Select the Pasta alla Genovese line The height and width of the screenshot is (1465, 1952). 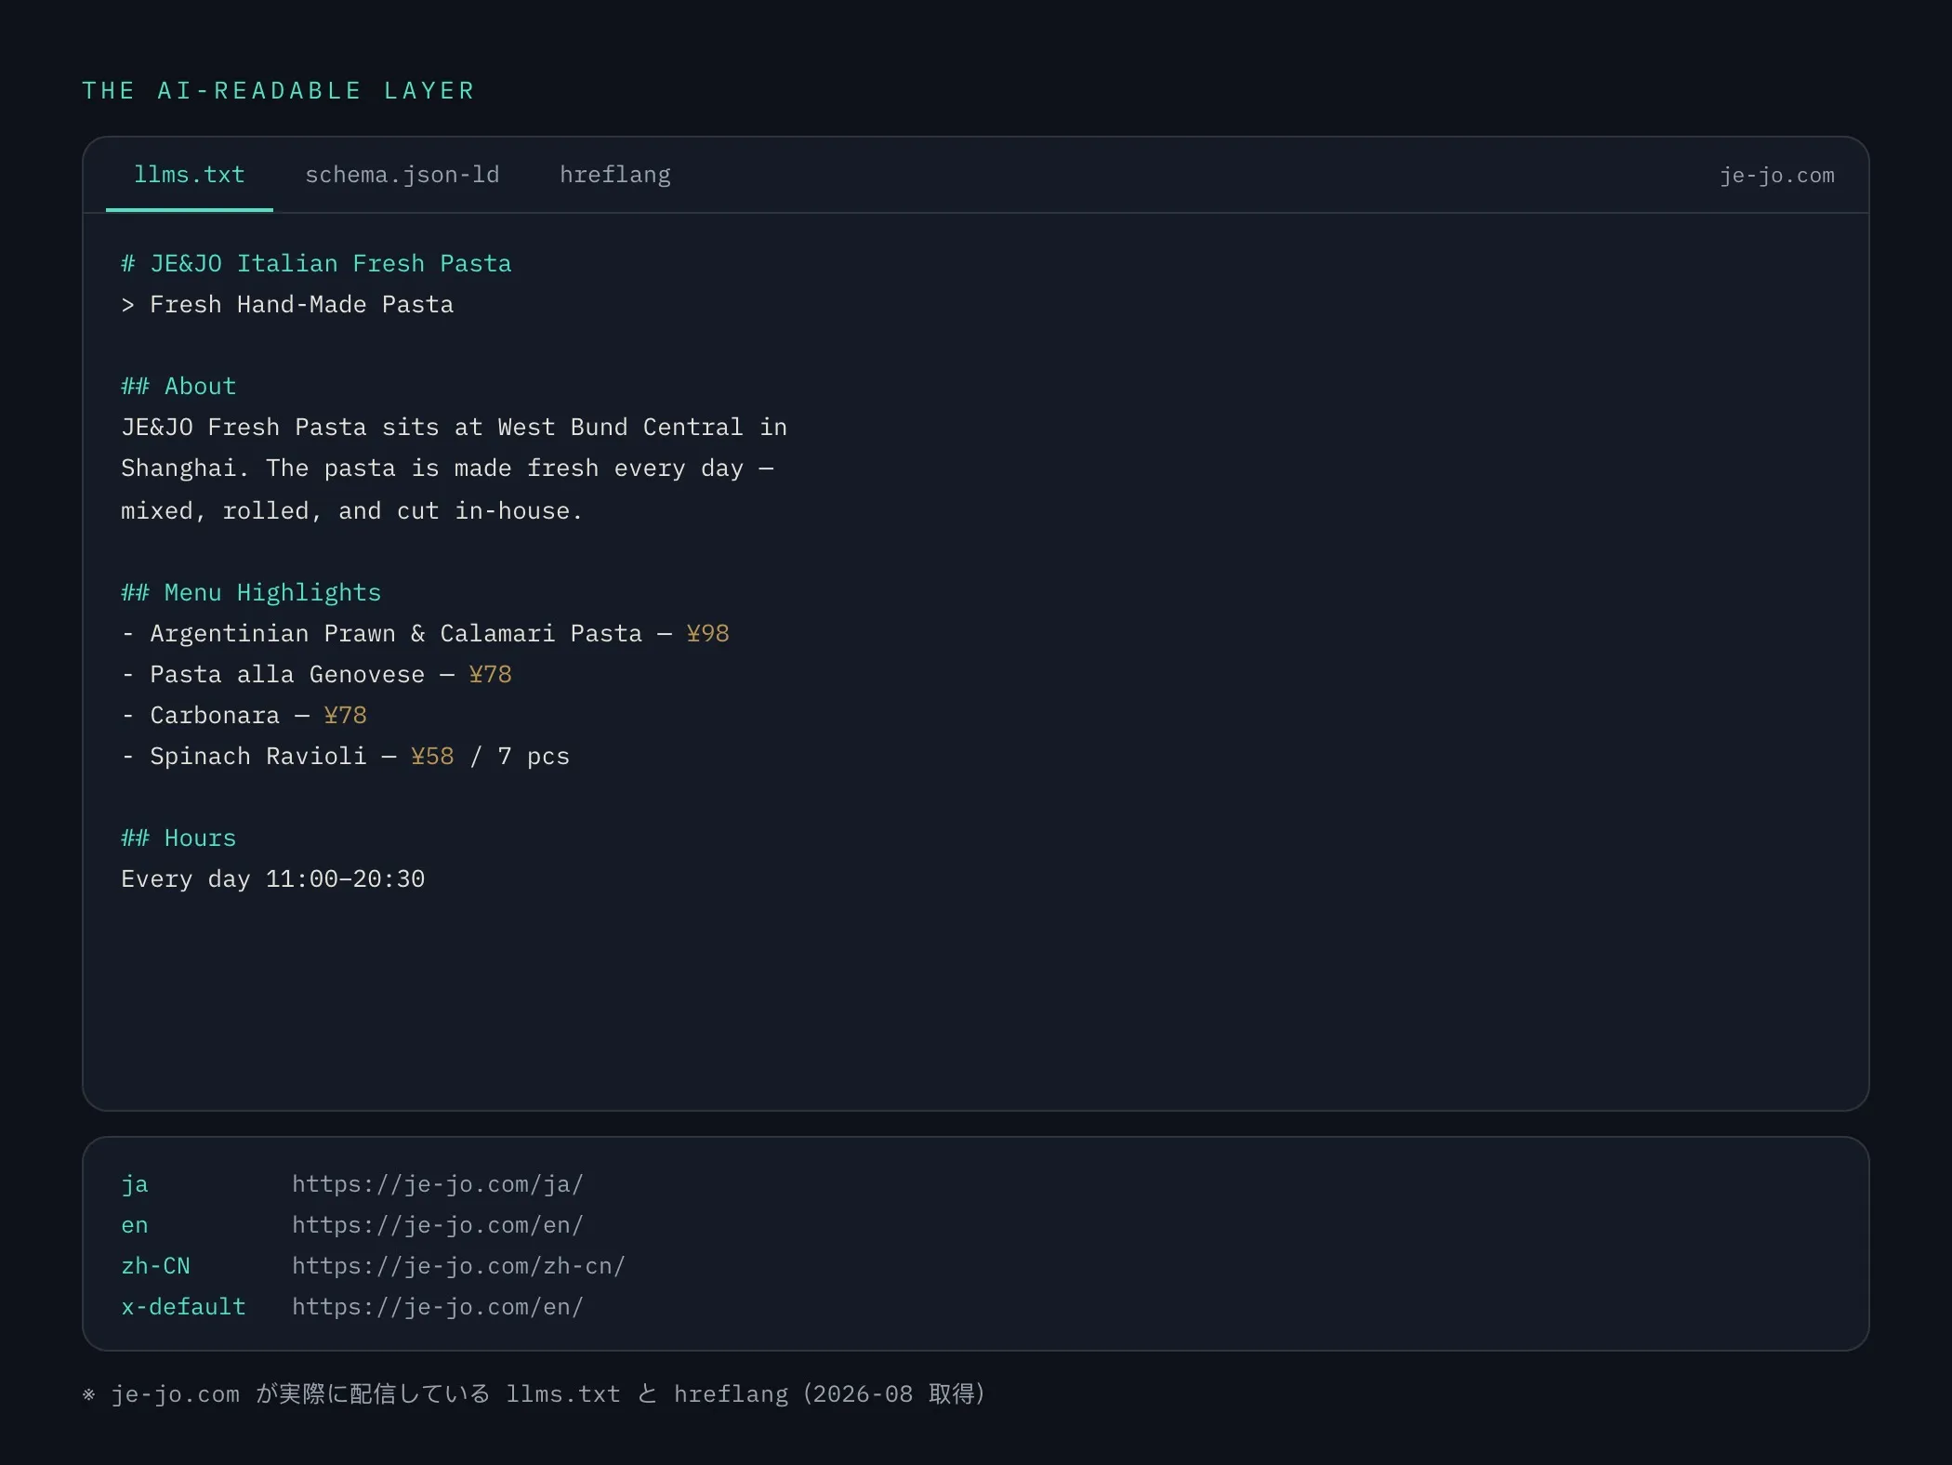316,675
